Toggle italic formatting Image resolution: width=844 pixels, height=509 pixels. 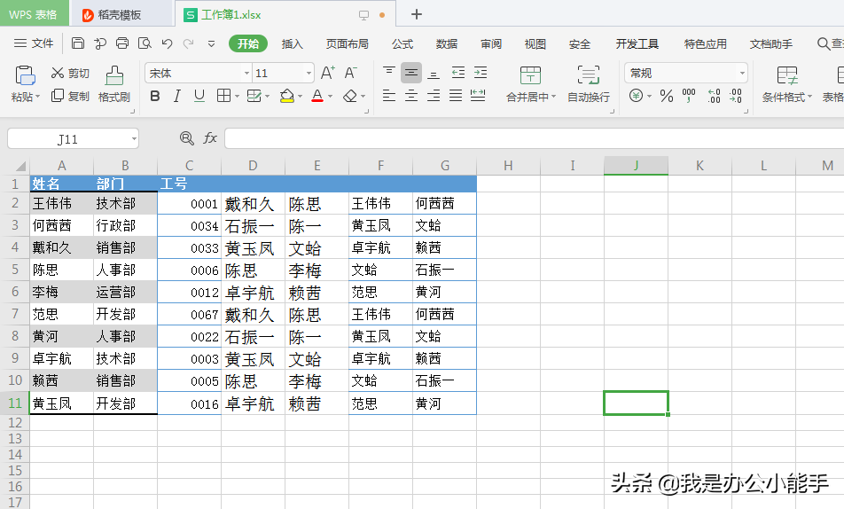pos(177,96)
